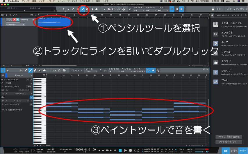Toggle the IQ option in the toolbar
Viewport: 248px width, 154px height.
pyautogui.click(x=130, y=9)
